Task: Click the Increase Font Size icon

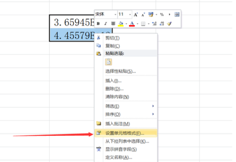Action: click(136, 15)
